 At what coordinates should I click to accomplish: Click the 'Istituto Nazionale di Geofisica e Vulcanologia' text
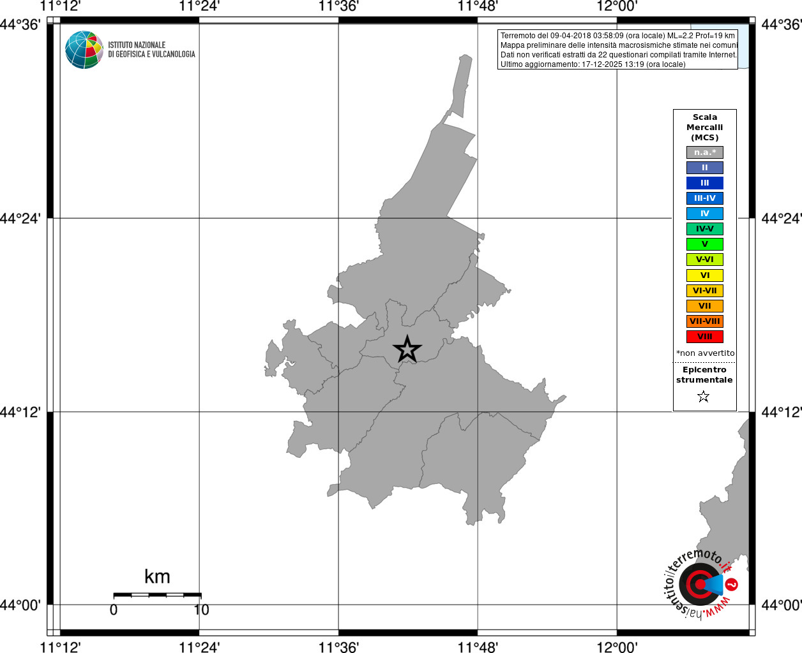(151, 50)
